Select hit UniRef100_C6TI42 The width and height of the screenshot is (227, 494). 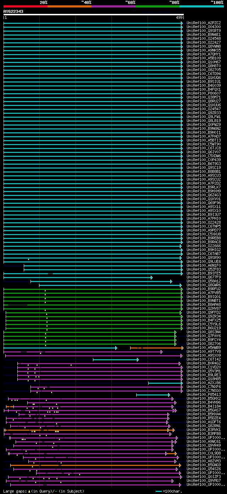(x=204, y=360)
